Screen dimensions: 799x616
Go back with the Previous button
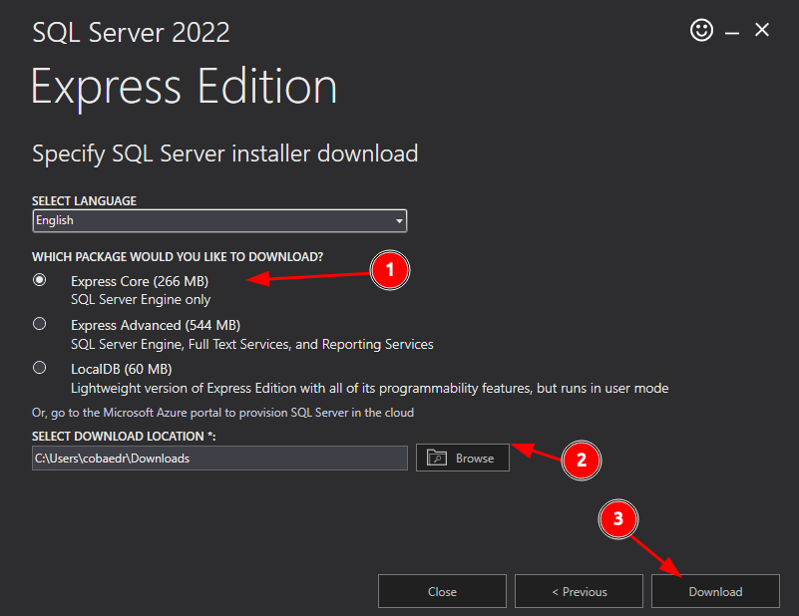tap(579, 591)
